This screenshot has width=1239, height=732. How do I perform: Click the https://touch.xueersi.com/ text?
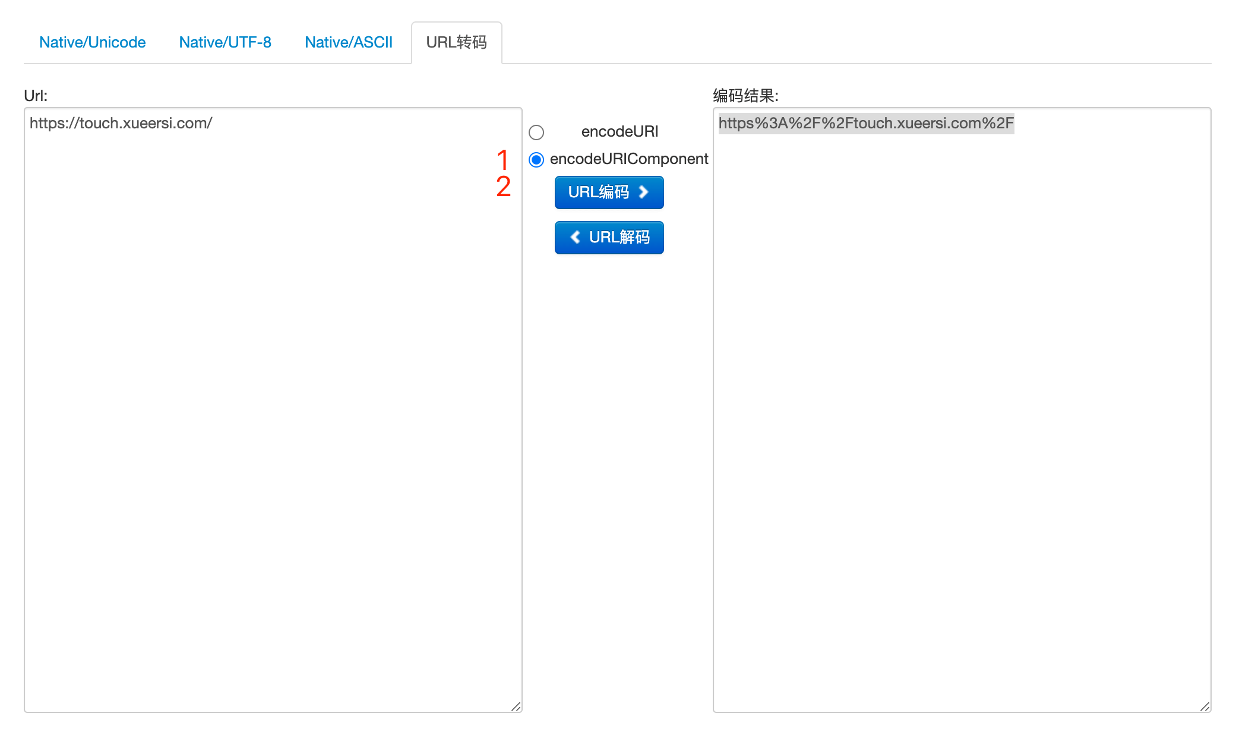[x=121, y=123]
